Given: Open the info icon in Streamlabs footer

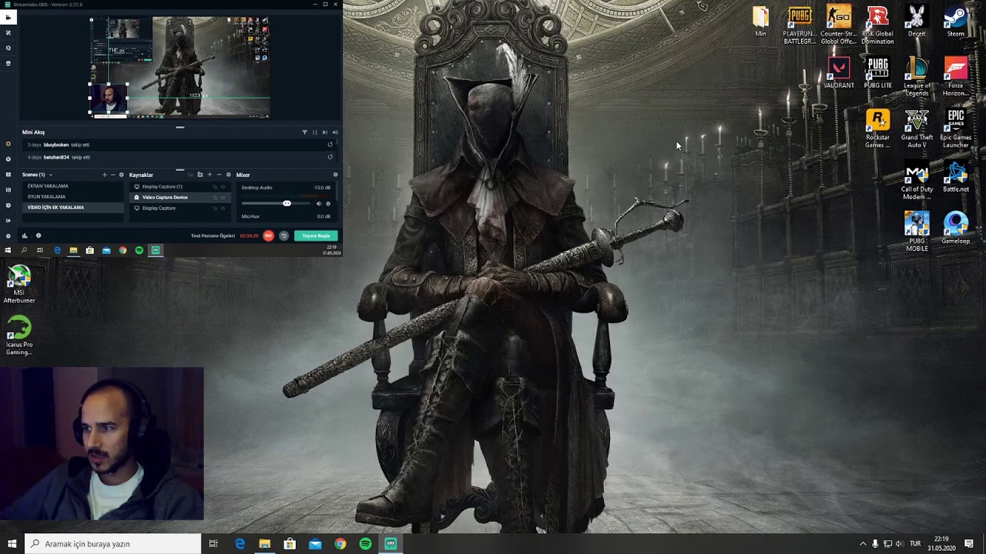Looking at the screenshot, I should coord(39,236).
